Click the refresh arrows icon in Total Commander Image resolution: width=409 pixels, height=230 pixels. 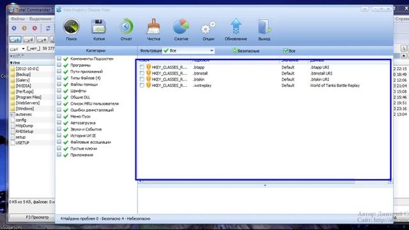[x=48, y=28]
